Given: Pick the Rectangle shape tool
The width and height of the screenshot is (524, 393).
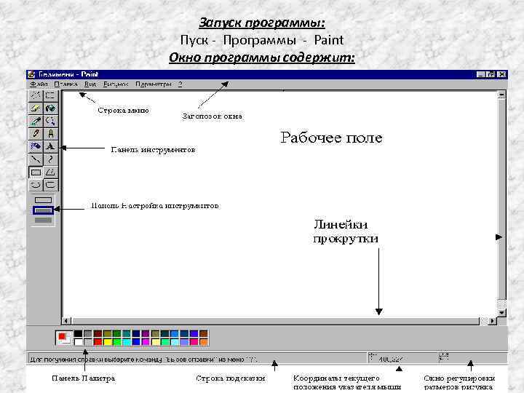Looking at the screenshot, I should (x=36, y=172).
